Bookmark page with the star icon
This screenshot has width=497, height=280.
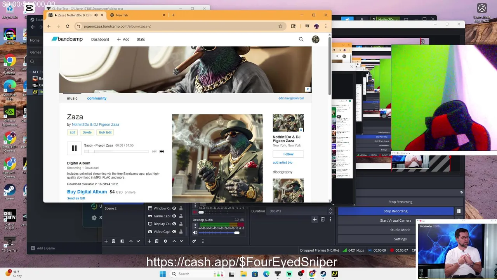tap(280, 26)
